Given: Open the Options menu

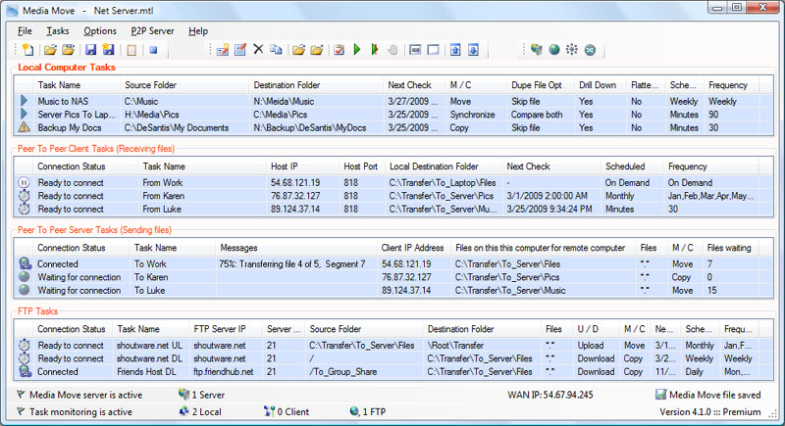Looking at the screenshot, I should (99, 30).
